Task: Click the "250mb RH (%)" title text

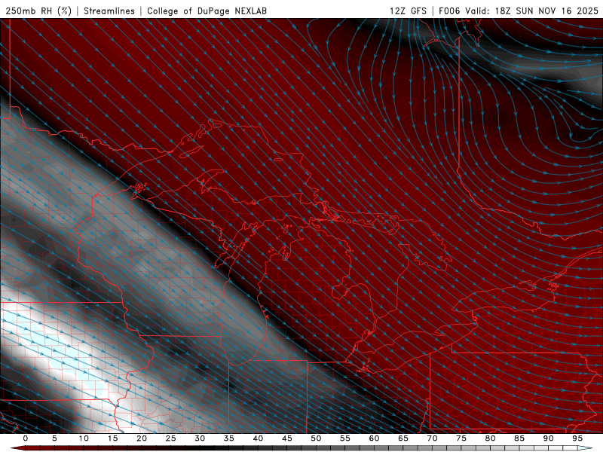Action: tap(38, 11)
